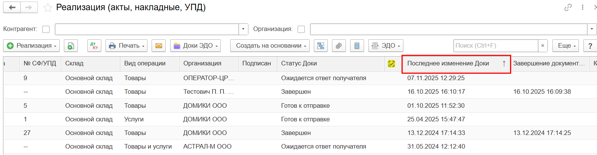Click into the Поиск search field
Viewport: 597px width, 155px height.
point(495,46)
